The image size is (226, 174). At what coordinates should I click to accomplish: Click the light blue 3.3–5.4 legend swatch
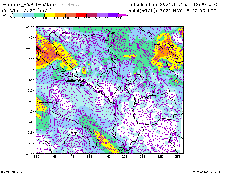(29, 15)
